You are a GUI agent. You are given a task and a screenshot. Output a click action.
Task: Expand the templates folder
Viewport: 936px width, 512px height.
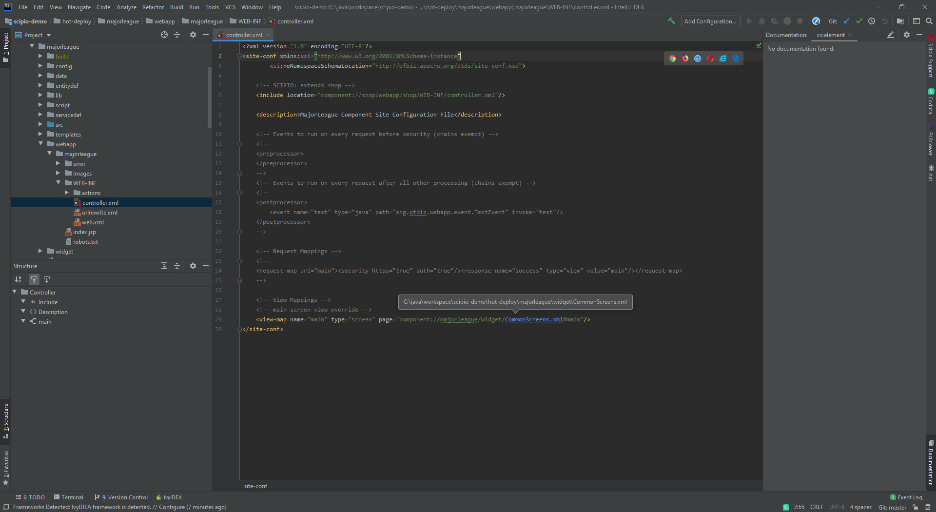tap(40, 134)
